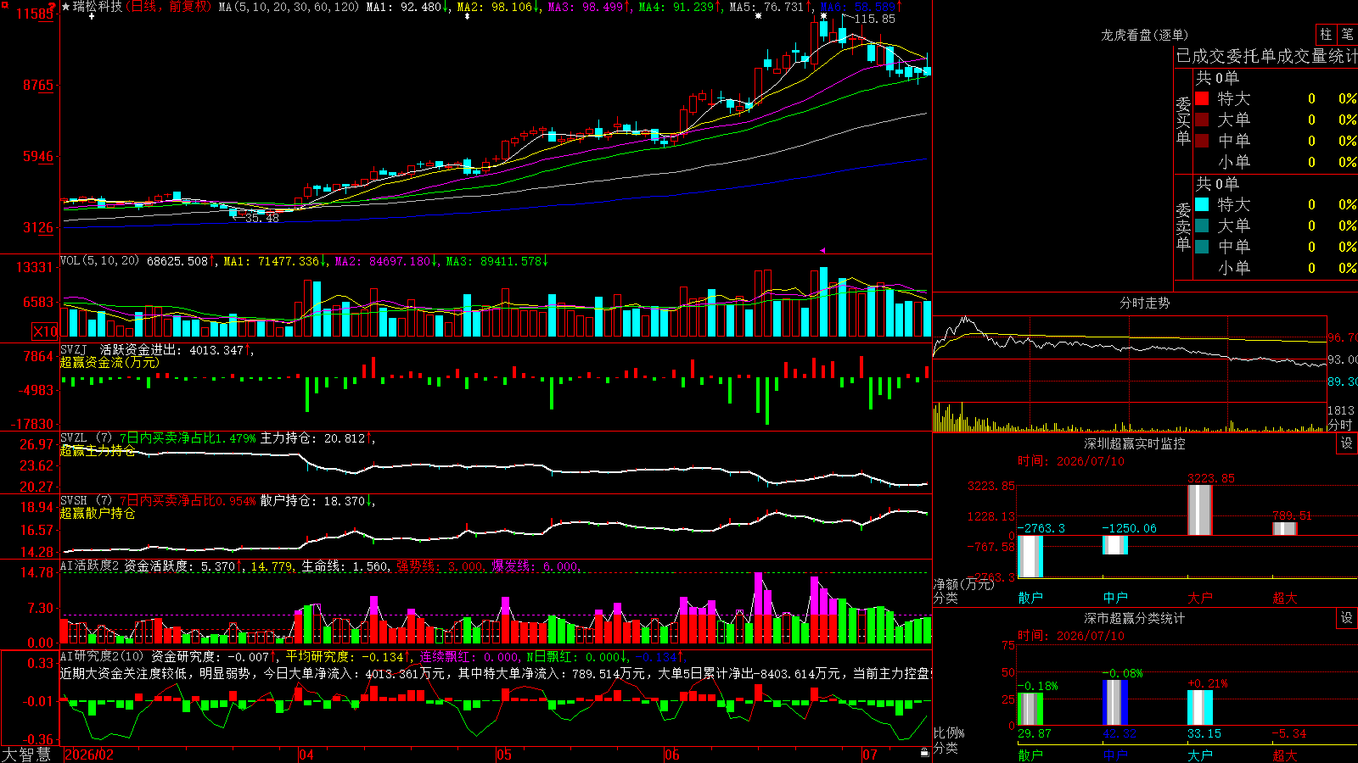This screenshot has width=1358, height=763.
Task: Click the red question mark indicator at top-left
Action: pos(52,8)
